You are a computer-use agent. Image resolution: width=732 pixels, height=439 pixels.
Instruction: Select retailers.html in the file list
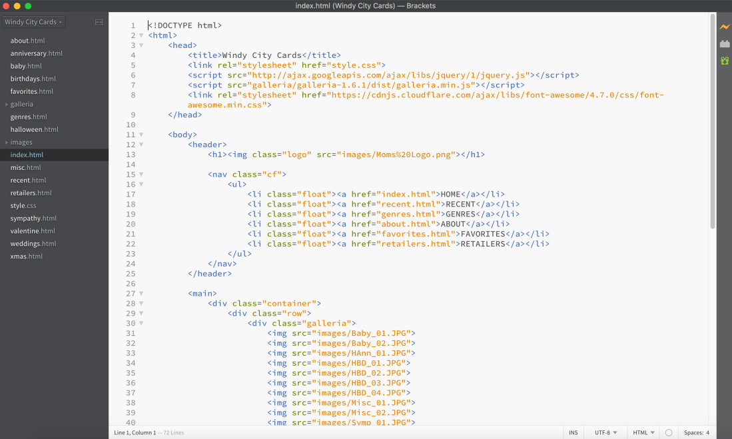[31, 193]
